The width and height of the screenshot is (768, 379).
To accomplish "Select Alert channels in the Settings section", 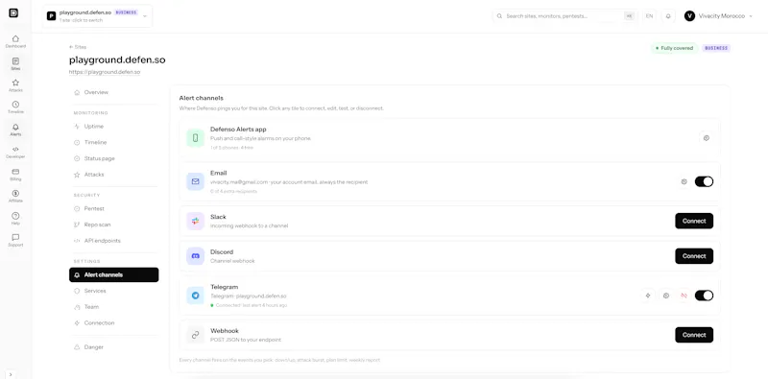I will [113, 274].
